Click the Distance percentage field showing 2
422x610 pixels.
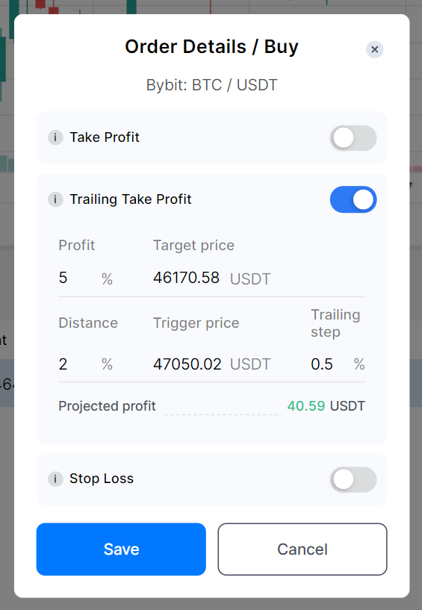point(77,364)
